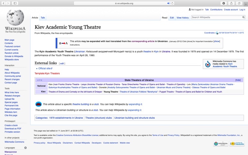Open Kyiv Academic Youth Theatre Commons link
Image resolution: width=248 pixels, height=155 pixels.
pos(225,65)
